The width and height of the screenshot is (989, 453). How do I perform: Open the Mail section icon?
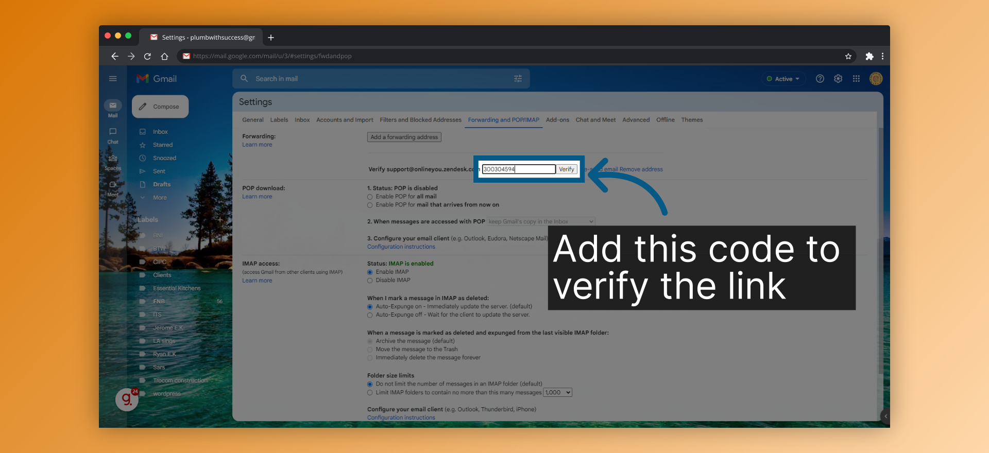(x=113, y=106)
